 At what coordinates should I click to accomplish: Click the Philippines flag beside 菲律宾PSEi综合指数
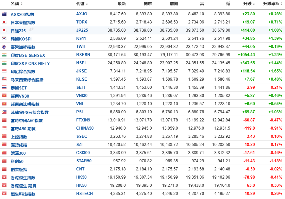click(4, 112)
